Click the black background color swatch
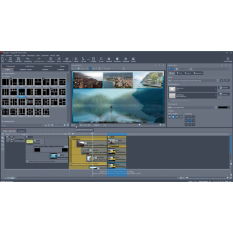This screenshot has width=233, height=233. (224, 107)
